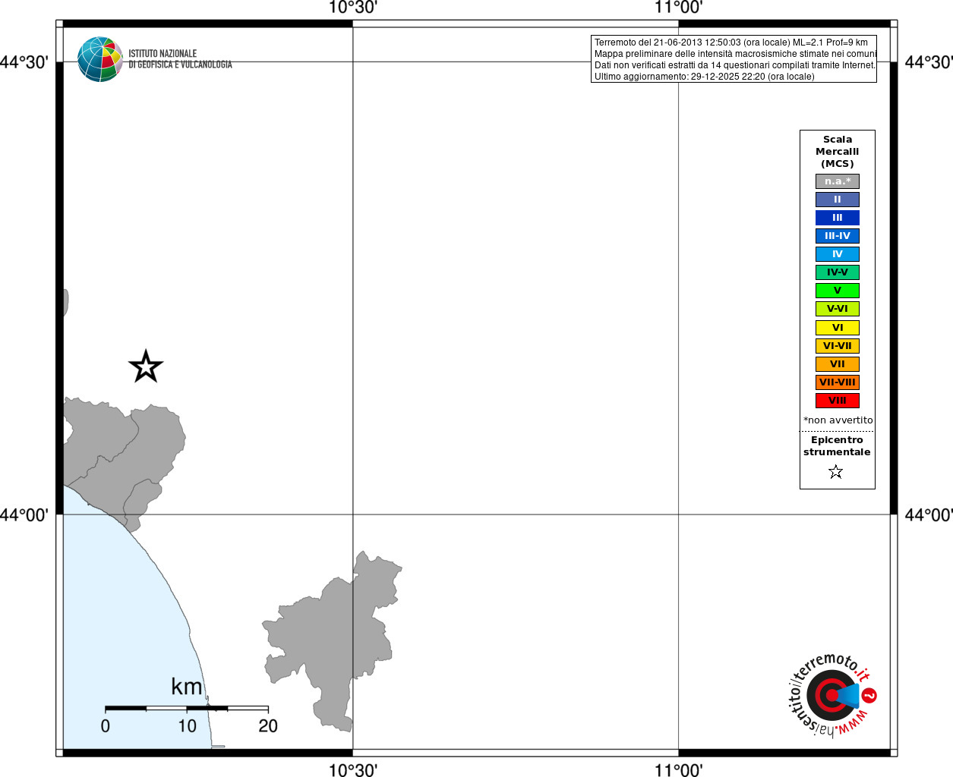Image resolution: width=953 pixels, height=777 pixels.
Task: Select the III intensity swatch
Action: tap(838, 218)
